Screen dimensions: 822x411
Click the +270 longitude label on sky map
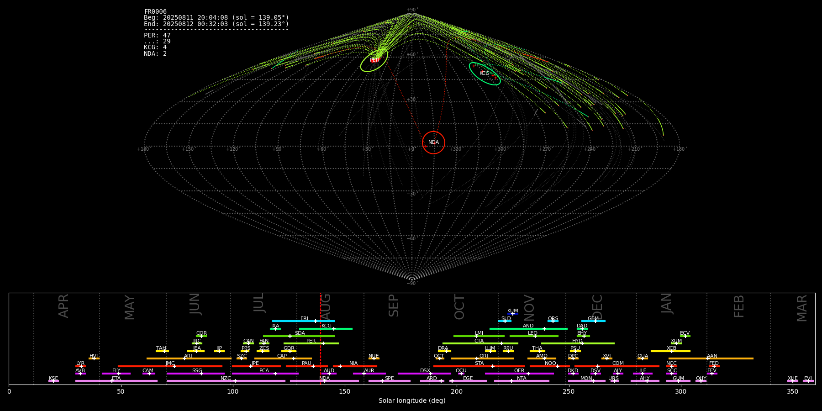tap(544, 149)
